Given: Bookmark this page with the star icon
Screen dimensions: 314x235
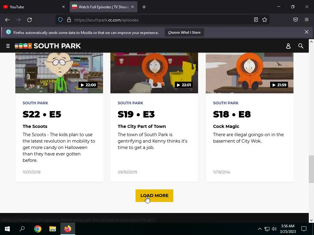Looking at the screenshot, I should [265, 20].
